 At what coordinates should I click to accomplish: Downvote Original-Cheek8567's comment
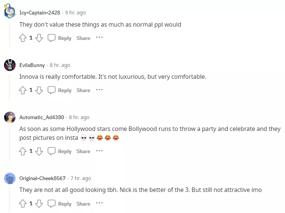[39, 203]
